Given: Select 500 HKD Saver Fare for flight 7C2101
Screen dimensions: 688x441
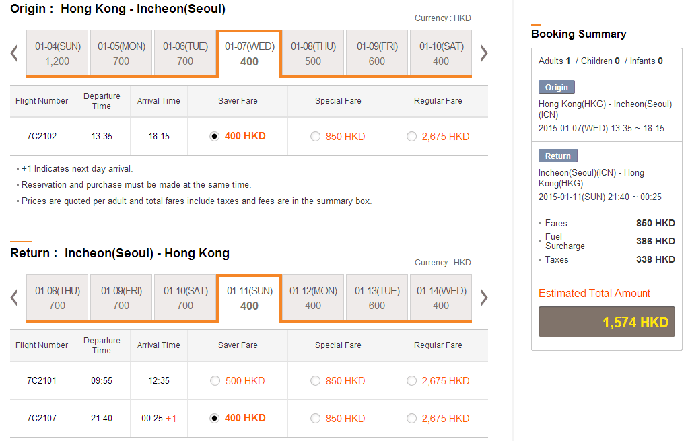Looking at the screenshot, I should click(215, 381).
